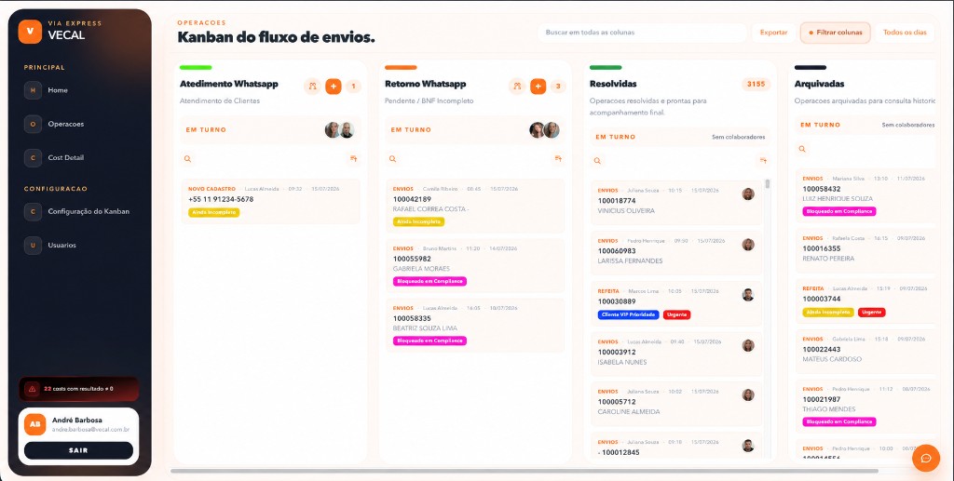
Task: Click the Exportar button
Action: 773,33
